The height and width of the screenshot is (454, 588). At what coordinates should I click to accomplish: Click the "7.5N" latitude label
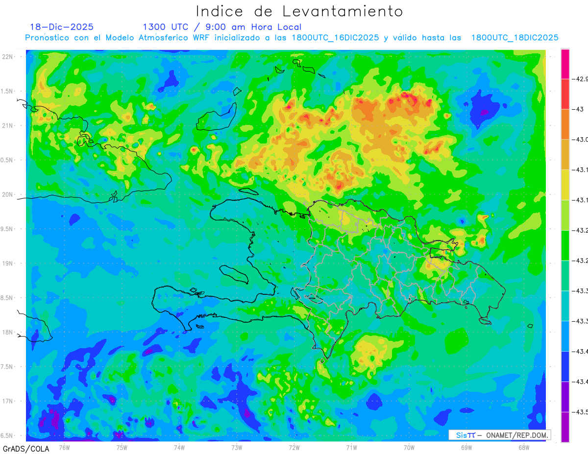click(6, 367)
